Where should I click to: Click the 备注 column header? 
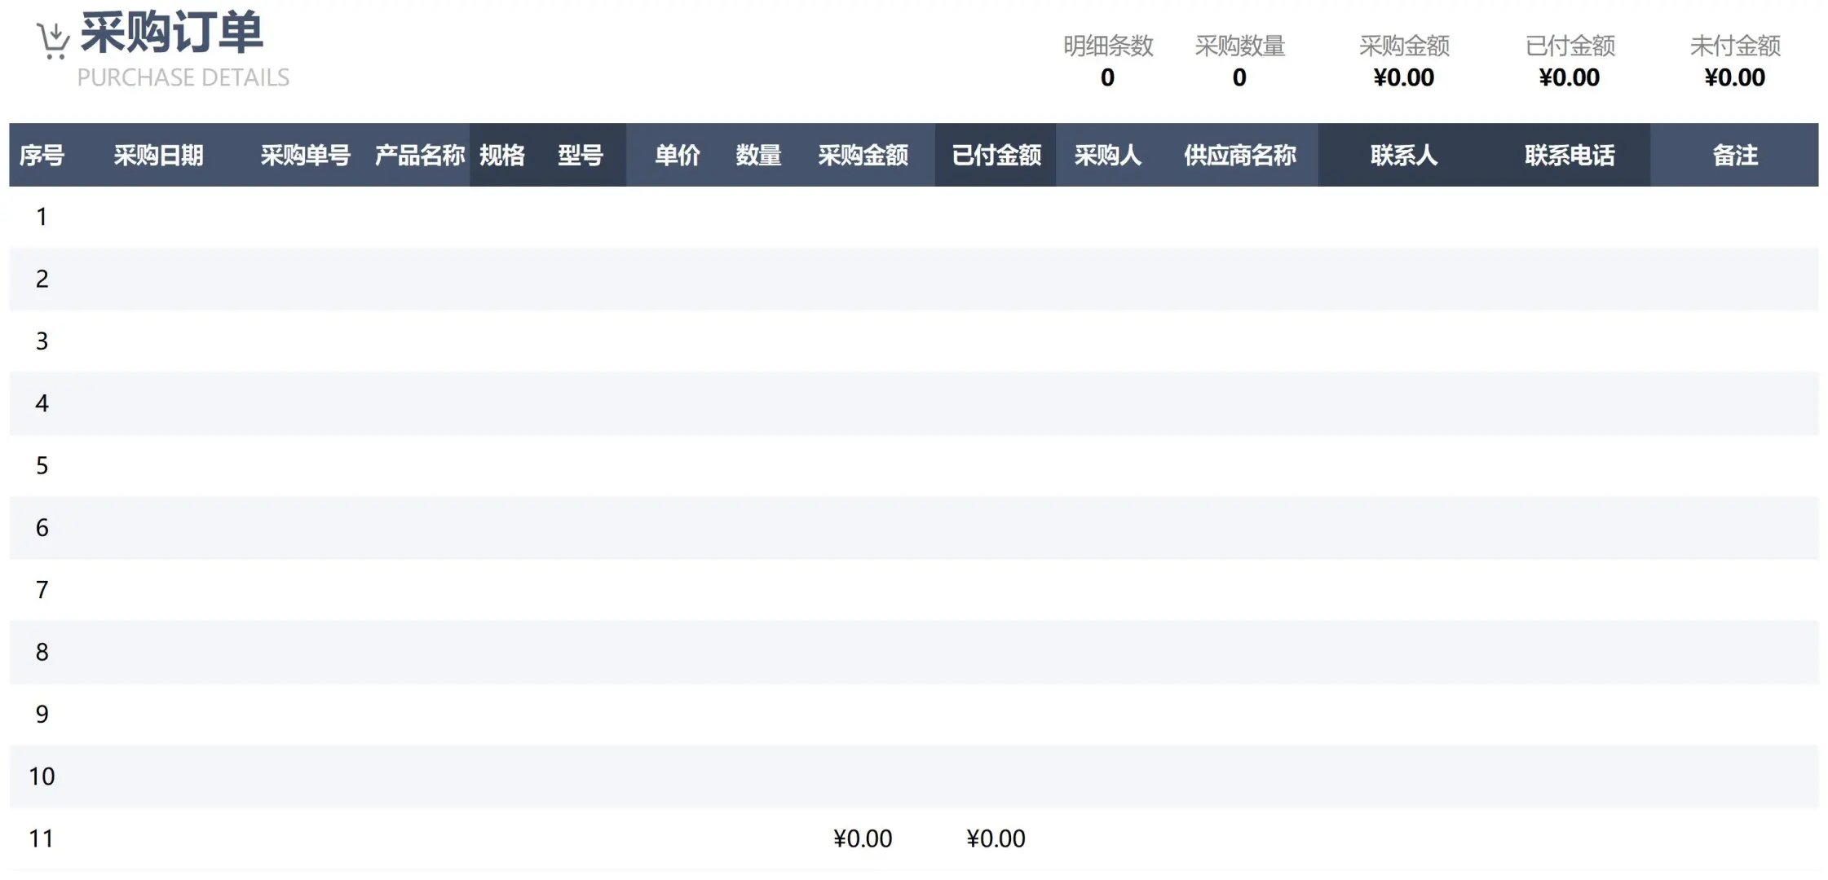tap(1735, 155)
